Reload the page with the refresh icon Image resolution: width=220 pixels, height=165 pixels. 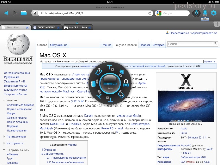pos(150,13)
